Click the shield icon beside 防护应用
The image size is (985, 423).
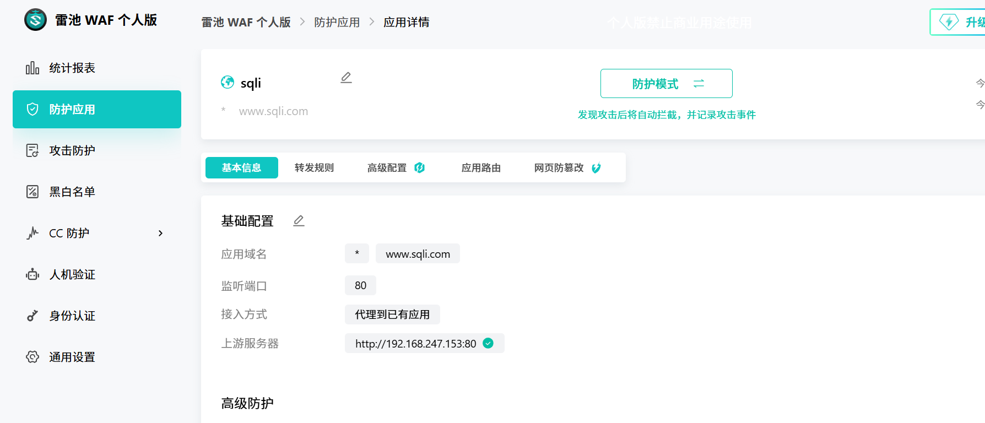click(x=33, y=109)
